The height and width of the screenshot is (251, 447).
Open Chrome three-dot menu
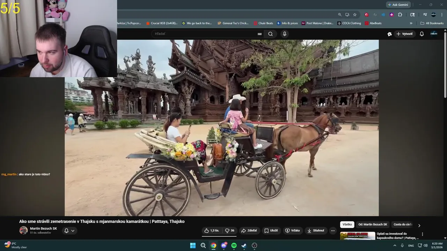[442, 15]
